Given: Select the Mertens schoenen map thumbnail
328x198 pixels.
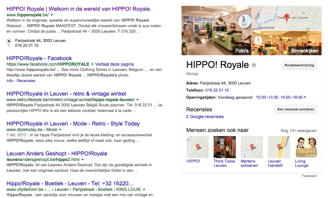Looking at the screenshot, I should pos(252,147).
